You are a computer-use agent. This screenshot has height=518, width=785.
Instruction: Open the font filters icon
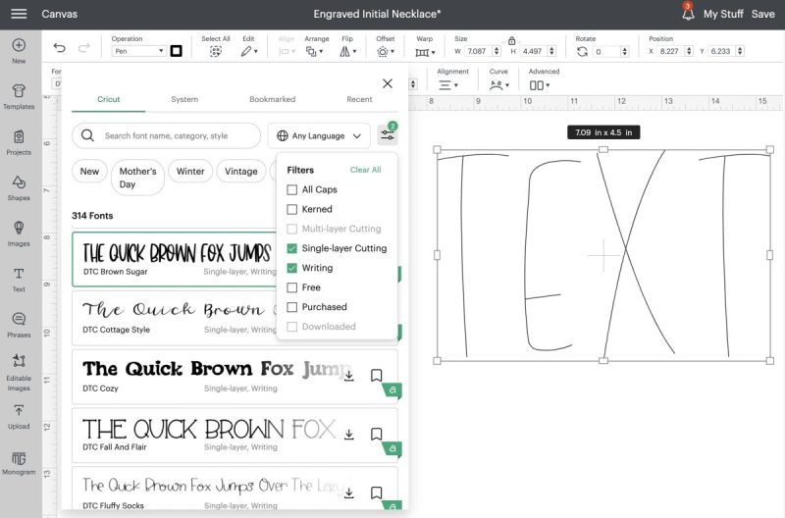(388, 135)
